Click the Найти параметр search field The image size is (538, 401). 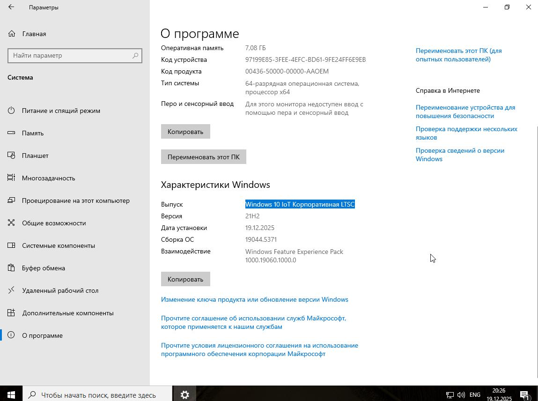point(75,56)
